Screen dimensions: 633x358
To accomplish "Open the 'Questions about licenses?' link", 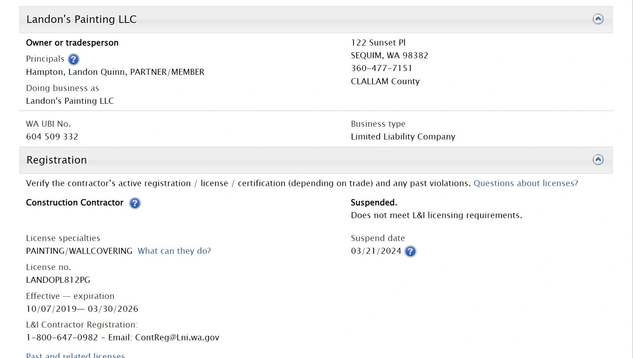I will point(526,183).
